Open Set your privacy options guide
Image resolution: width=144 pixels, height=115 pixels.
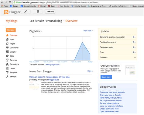pos(109,103)
